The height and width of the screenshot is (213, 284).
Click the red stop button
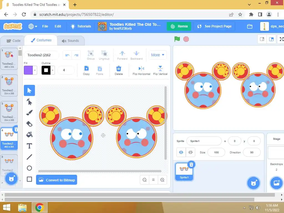186,39
